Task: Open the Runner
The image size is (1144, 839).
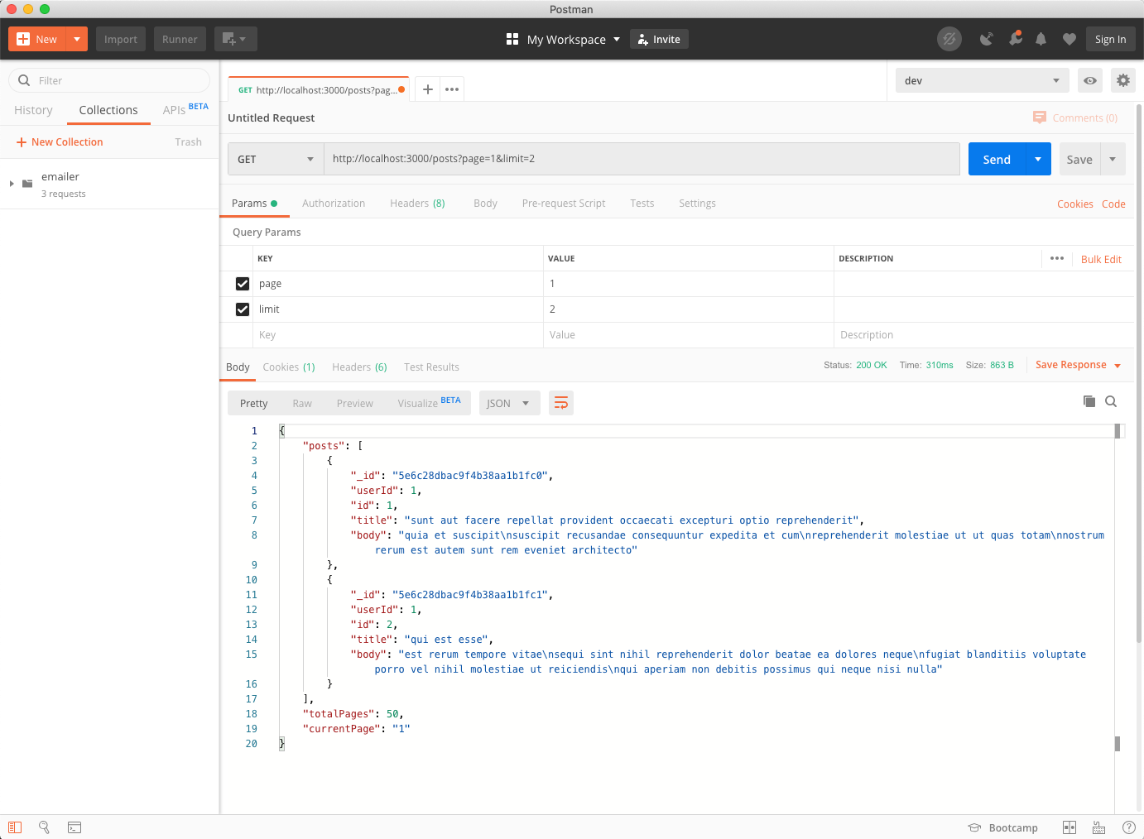Action: click(x=180, y=39)
